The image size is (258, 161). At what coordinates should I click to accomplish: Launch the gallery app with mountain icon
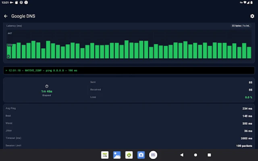(117, 155)
